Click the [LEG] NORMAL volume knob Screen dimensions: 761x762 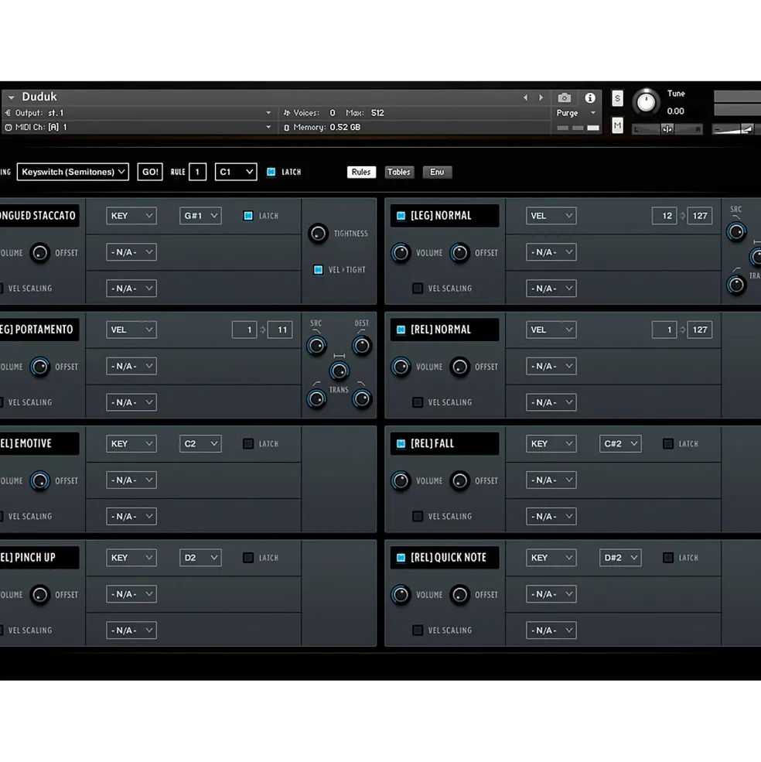401,253
